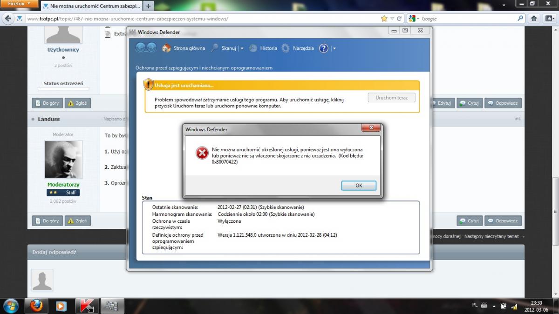The height and width of the screenshot is (314, 559).
Task: Click the Status ostrzeżeń bar
Action: [63, 88]
